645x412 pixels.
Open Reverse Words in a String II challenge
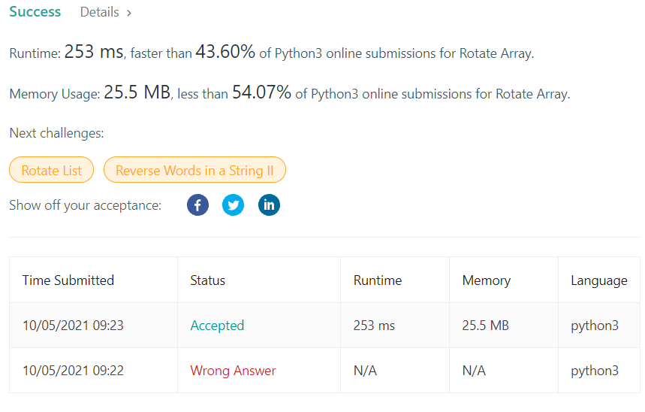pos(194,170)
